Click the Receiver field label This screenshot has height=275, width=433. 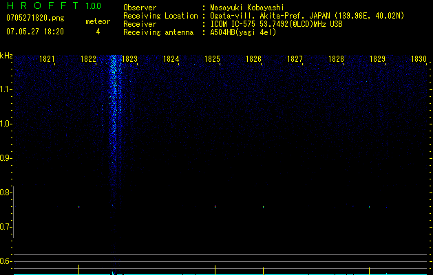point(140,24)
